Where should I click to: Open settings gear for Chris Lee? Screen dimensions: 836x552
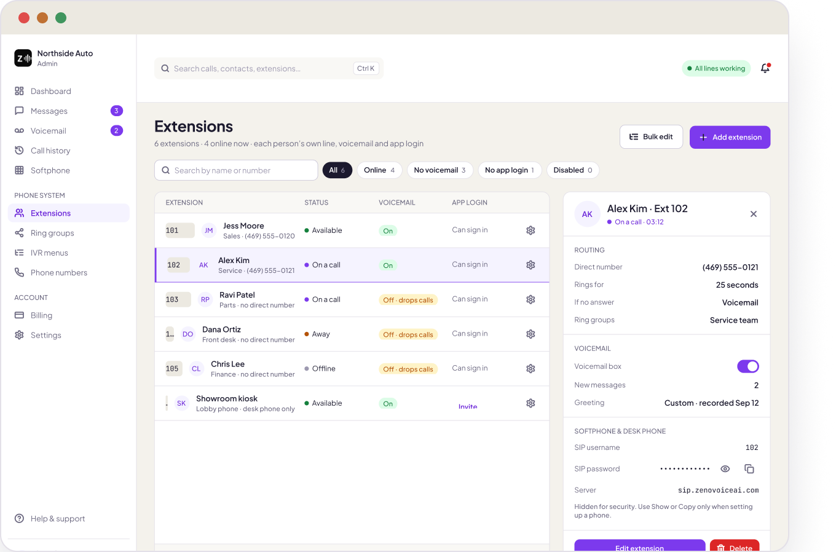530,369
